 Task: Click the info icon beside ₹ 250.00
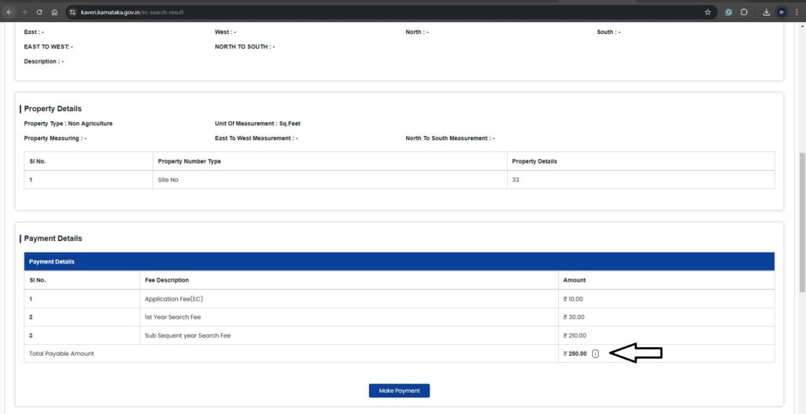pos(595,353)
